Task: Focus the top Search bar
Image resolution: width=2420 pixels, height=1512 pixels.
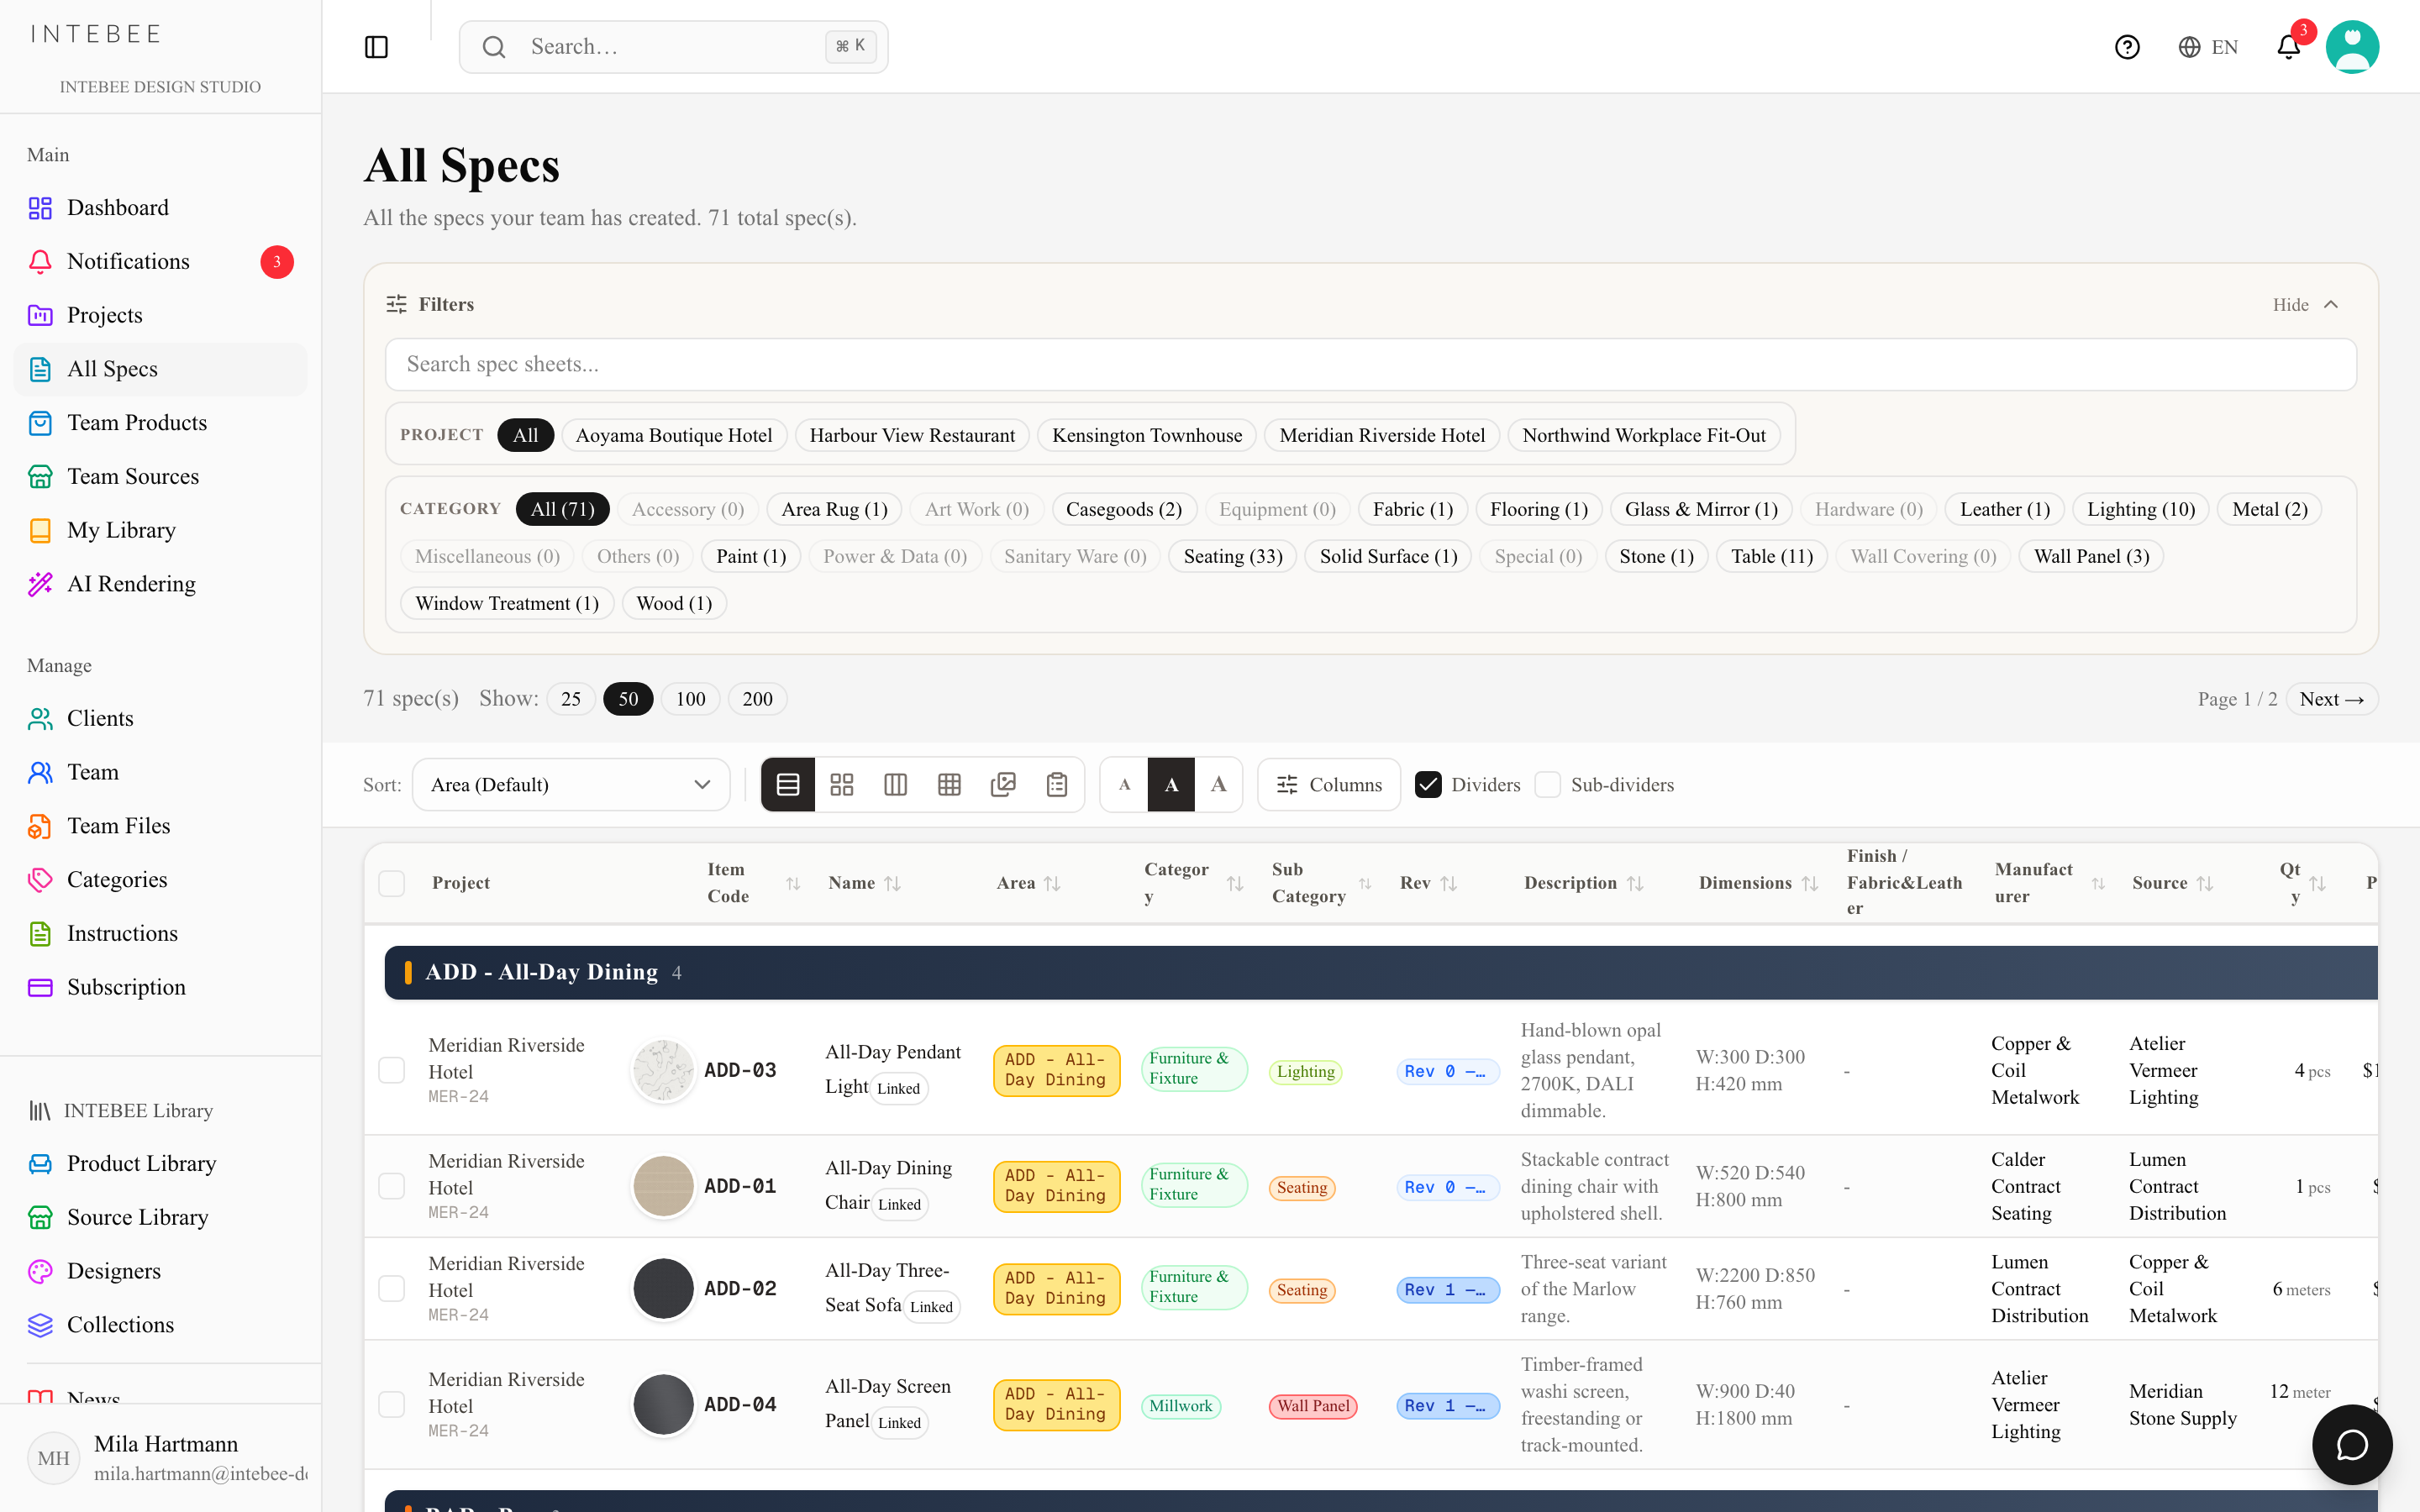Action: pyautogui.click(x=673, y=47)
